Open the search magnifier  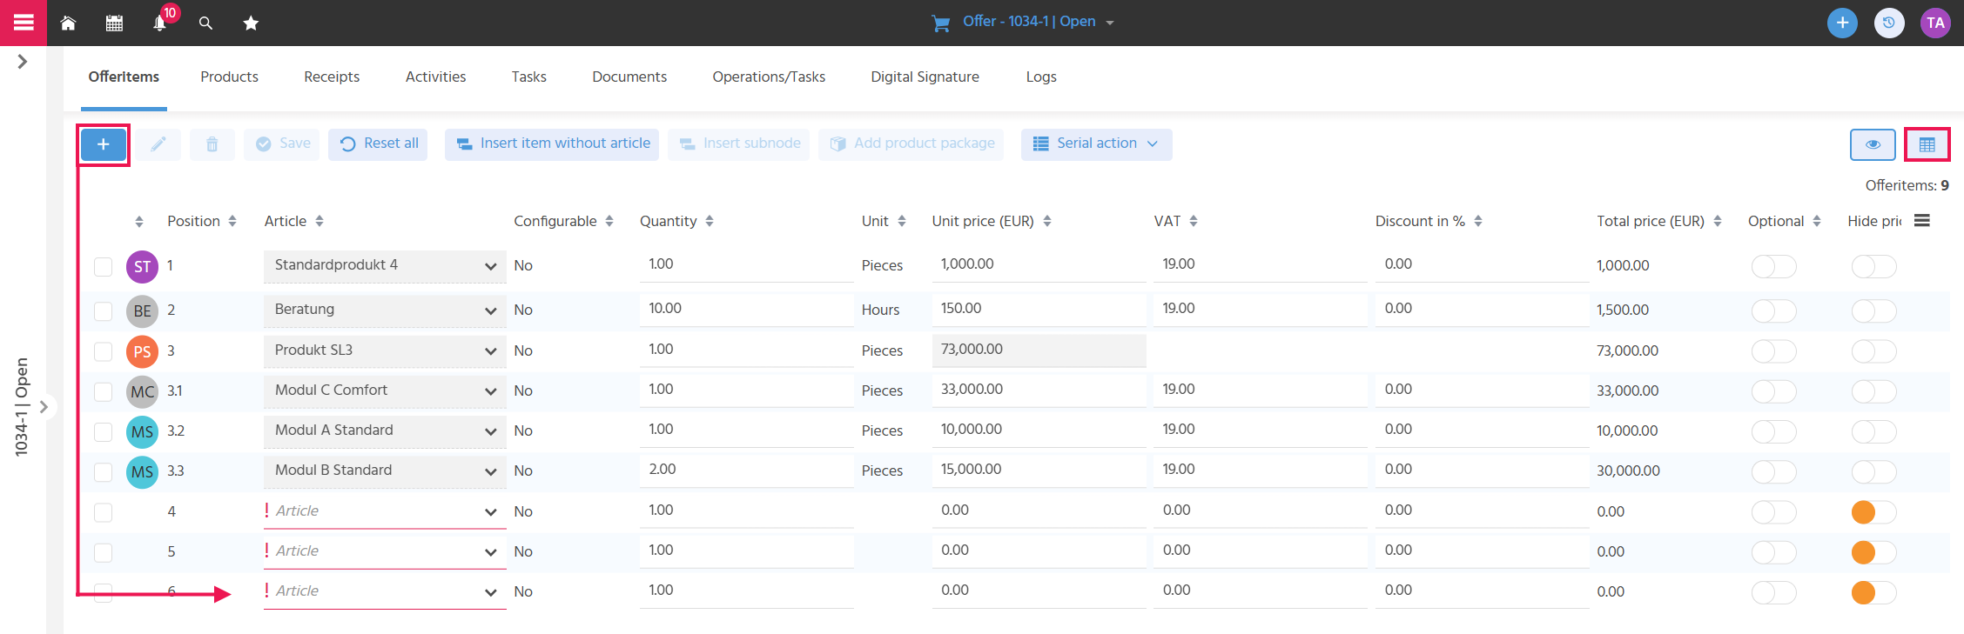[205, 23]
